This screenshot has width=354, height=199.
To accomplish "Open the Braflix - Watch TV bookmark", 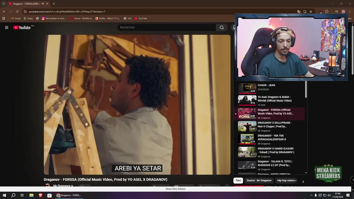I will coord(108,19).
